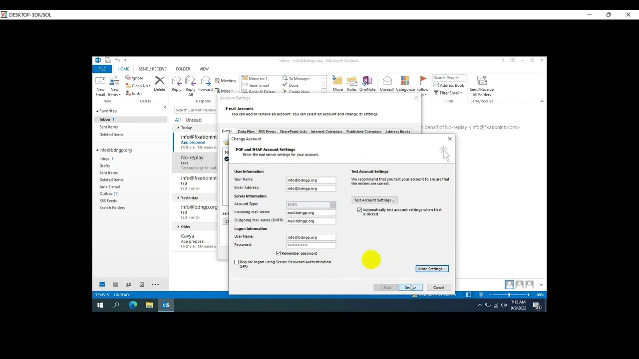Viewport: 639px width, 359px height.
Task: Click the zoom in plus button
Action: (529, 295)
